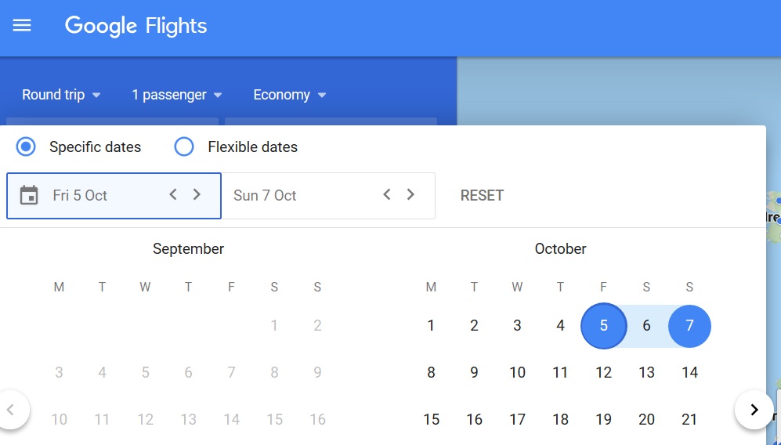This screenshot has width=781, height=445.
Task: Select the highlighted October 5 date
Action: [603, 326]
